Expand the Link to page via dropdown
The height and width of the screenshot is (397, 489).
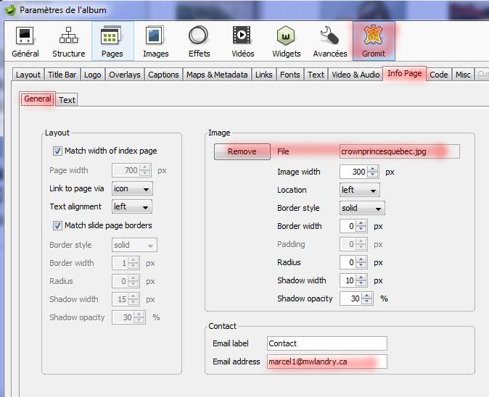tap(132, 188)
